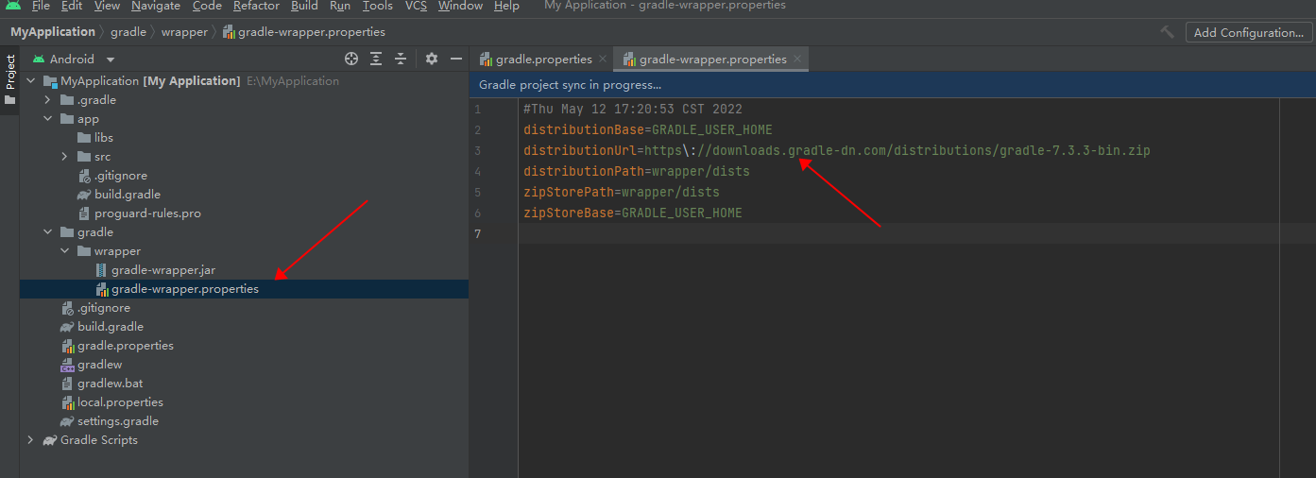Click wrapper in the breadcrumb bar
Viewport: 1316px width, 478px height.
click(x=184, y=32)
